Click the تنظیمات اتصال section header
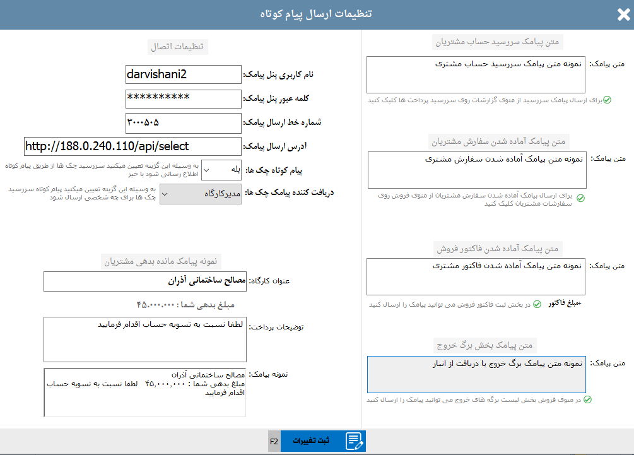 click(x=177, y=47)
